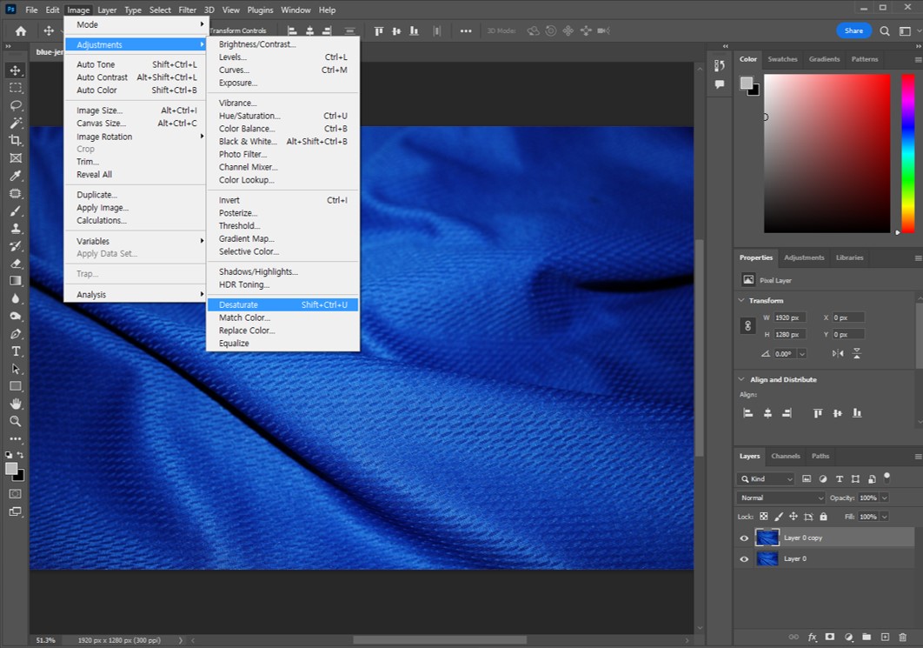Toggle lock image pixels brush icon

point(778,517)
